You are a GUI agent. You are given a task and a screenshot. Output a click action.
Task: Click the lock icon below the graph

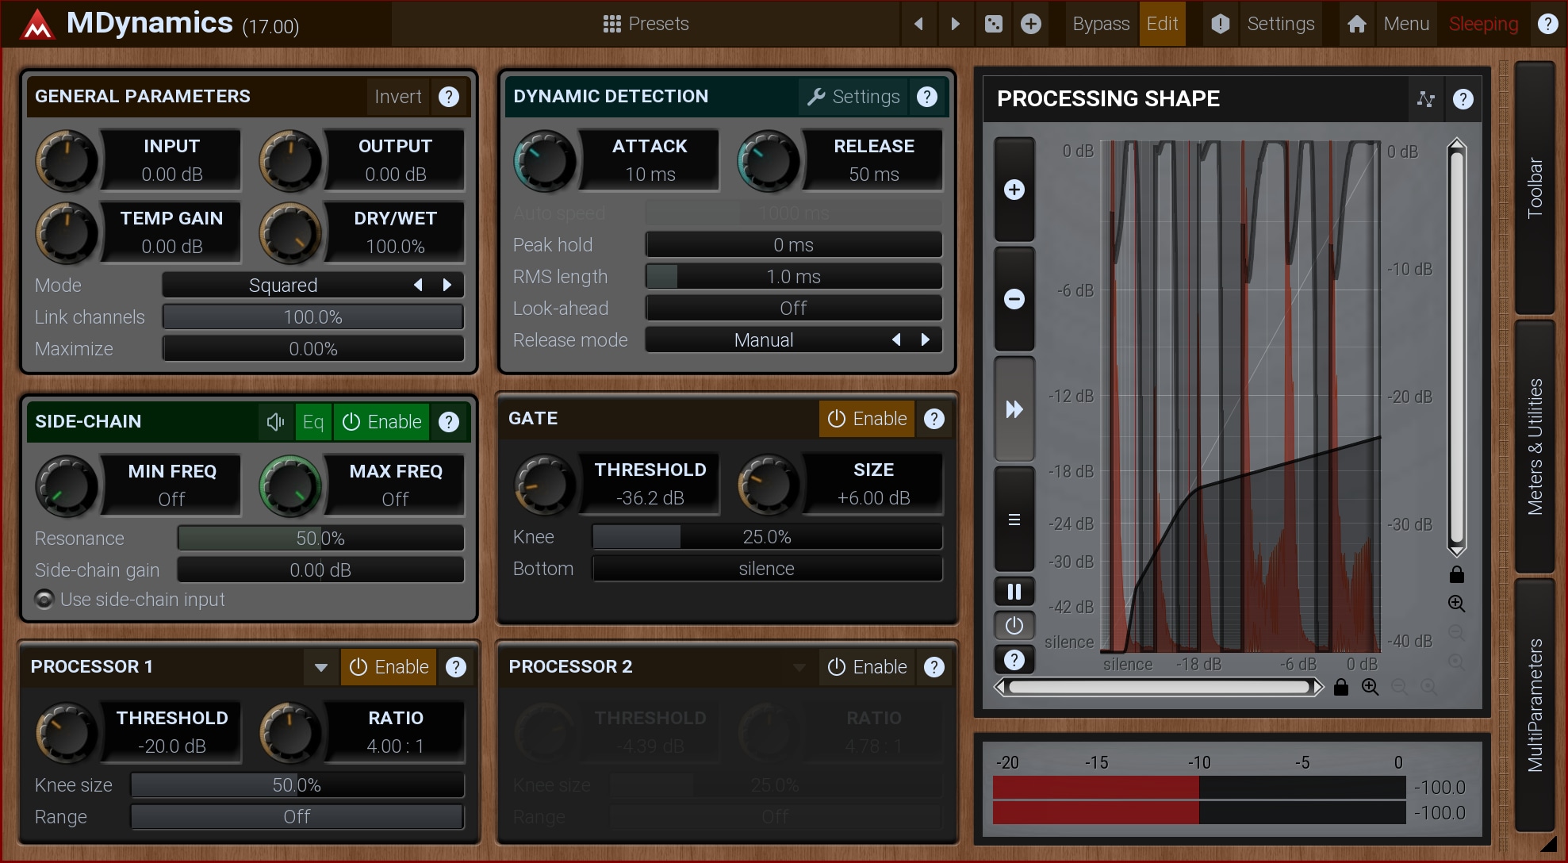tap(1340, 687)
